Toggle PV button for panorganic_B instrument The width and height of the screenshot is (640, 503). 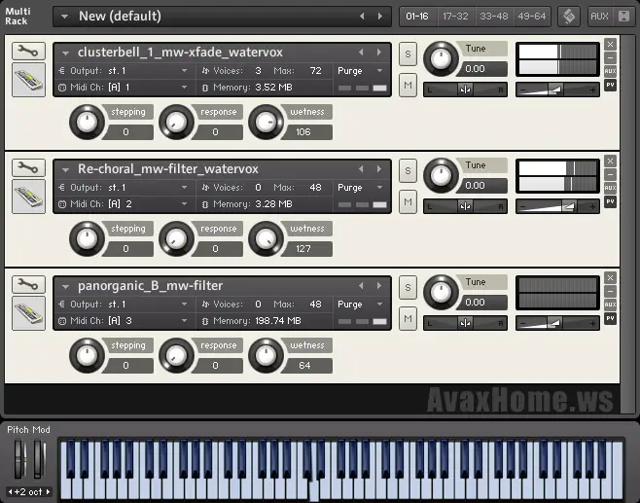tap(610, 318)
